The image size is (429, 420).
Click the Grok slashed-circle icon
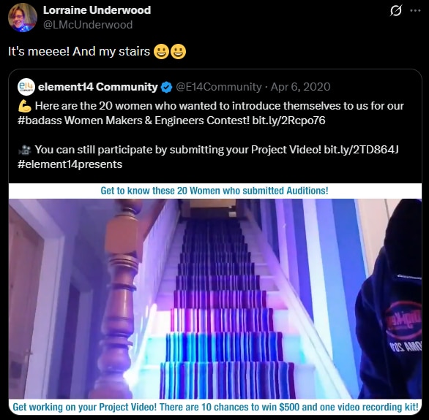[x=395, y=11]
